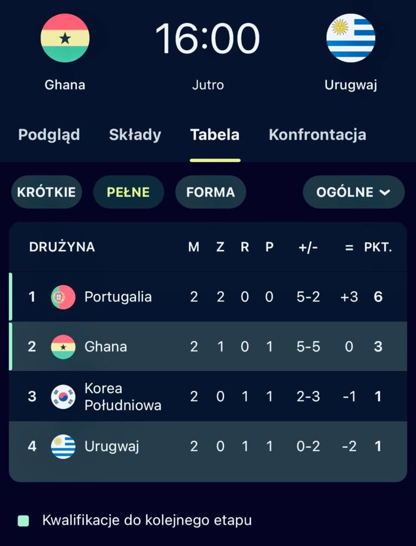Tap the Uruguay flag in match header

click(351, 38)
